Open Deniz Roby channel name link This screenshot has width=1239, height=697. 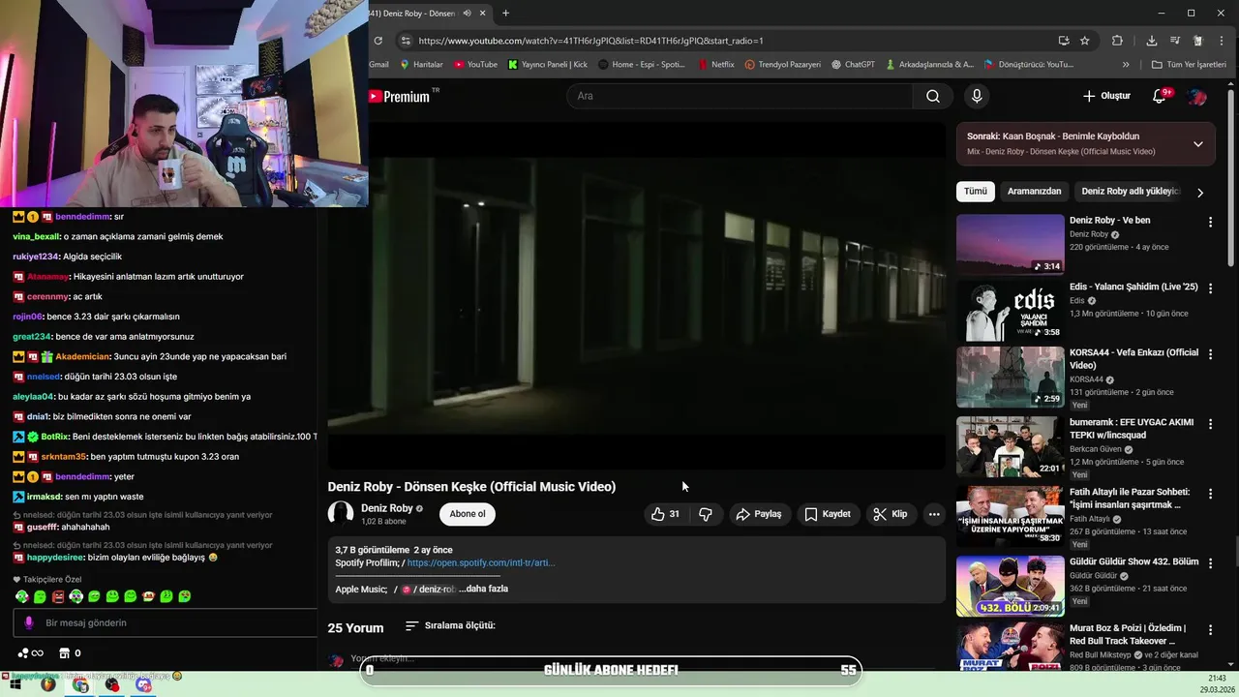click(386, 508)
